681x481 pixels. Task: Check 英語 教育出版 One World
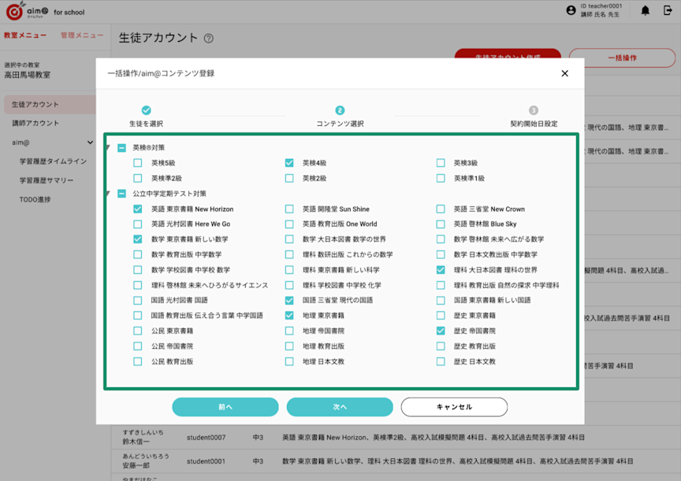pyautogui.click(x=289, y=224)
